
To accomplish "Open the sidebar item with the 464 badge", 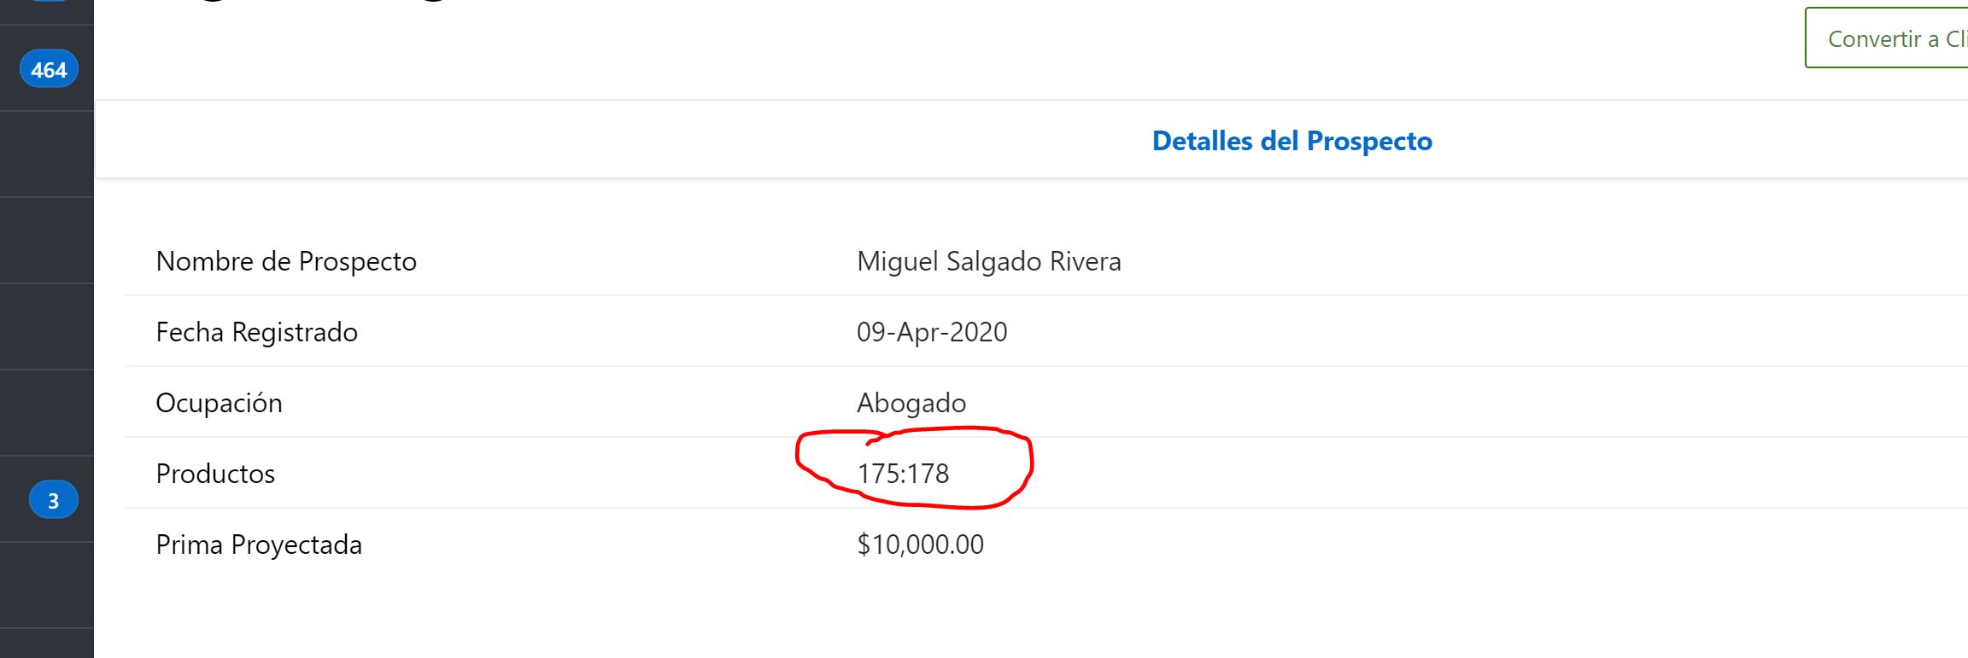I will [x=47, y=68].
